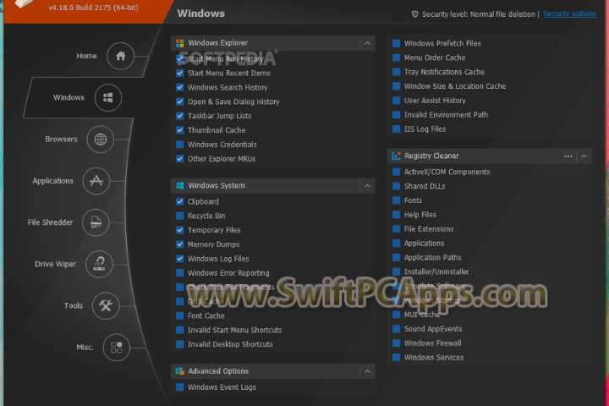This screenshot has width=609, height=406.
Task: Switch to Misc. sidebar label
Action: point(85,348)
